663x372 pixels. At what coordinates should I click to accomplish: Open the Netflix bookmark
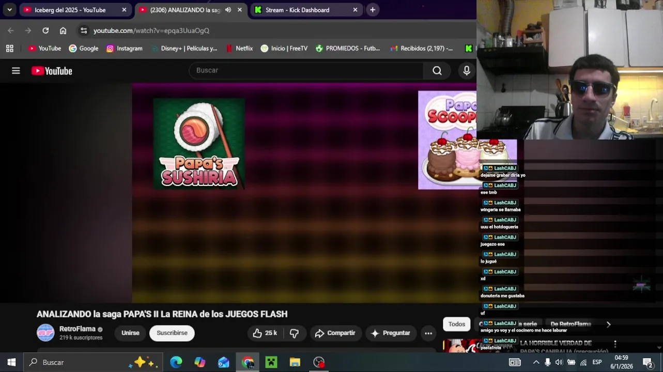[x=239, y=48]
